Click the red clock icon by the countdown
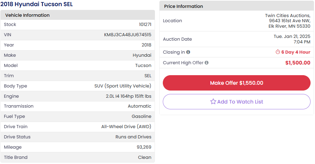The height and width of the screenshot is (164, 315). click(x=278, y=52)
